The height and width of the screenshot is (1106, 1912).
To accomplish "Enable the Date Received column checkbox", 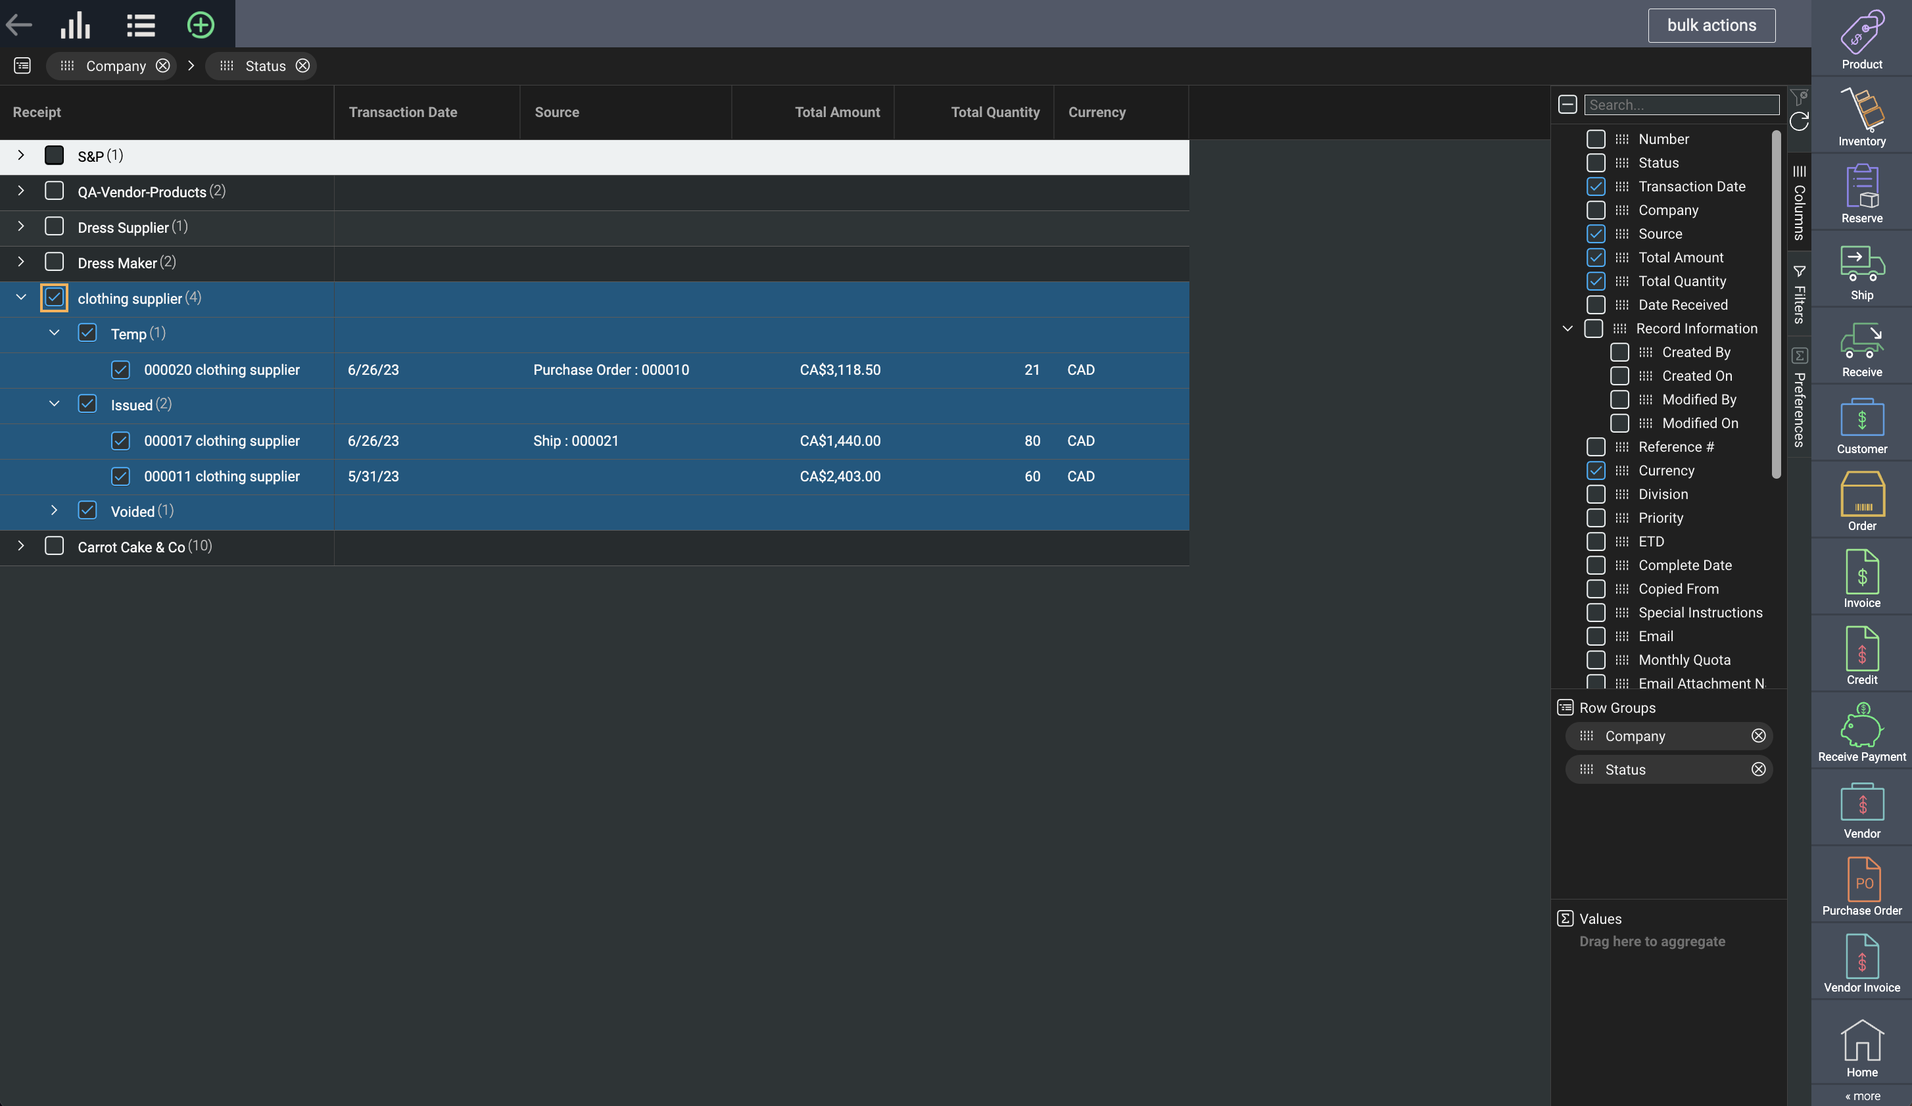I will coord(1596,305).
